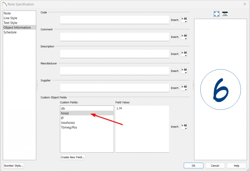
Task: Cancel the Note Specification dialog
Action: click(215, 166)
